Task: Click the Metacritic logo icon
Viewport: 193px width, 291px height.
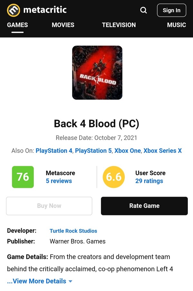Action: coord(13,10)
